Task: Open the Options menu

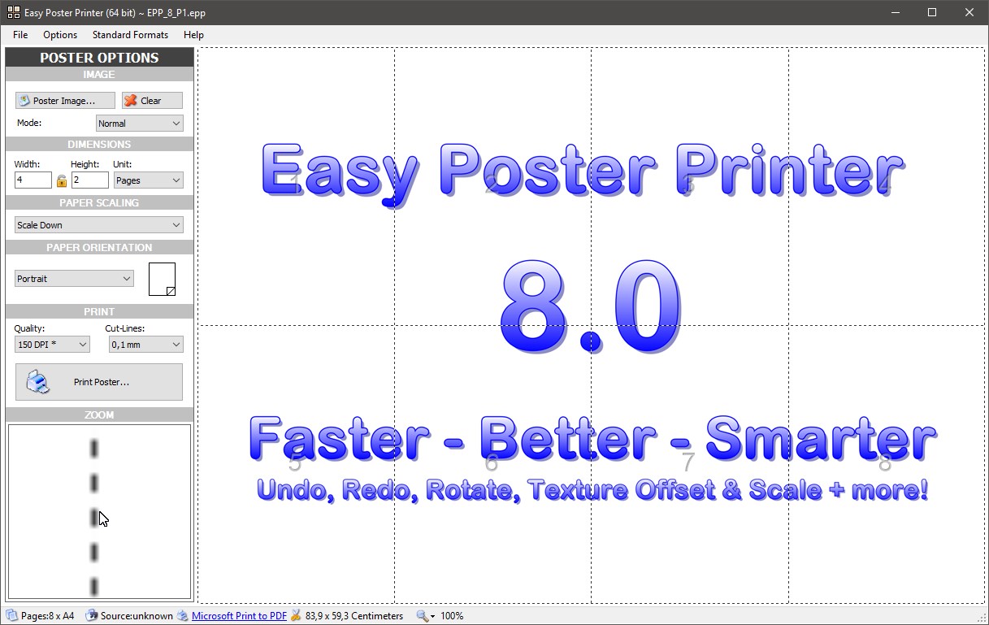Action: click(60, 35)
